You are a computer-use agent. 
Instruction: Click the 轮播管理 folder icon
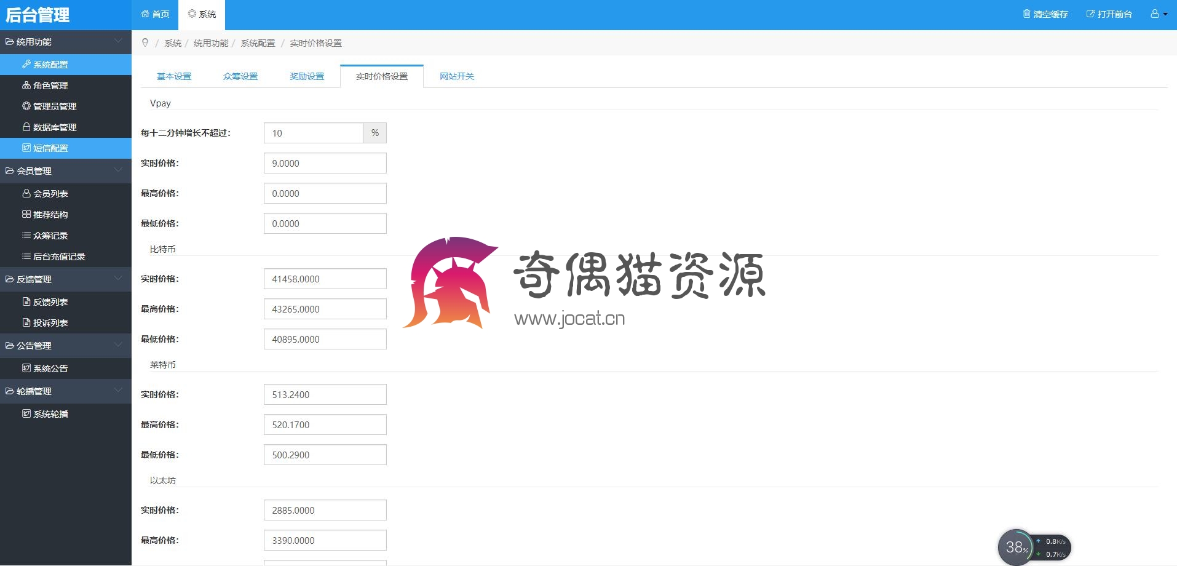(10, 391)
